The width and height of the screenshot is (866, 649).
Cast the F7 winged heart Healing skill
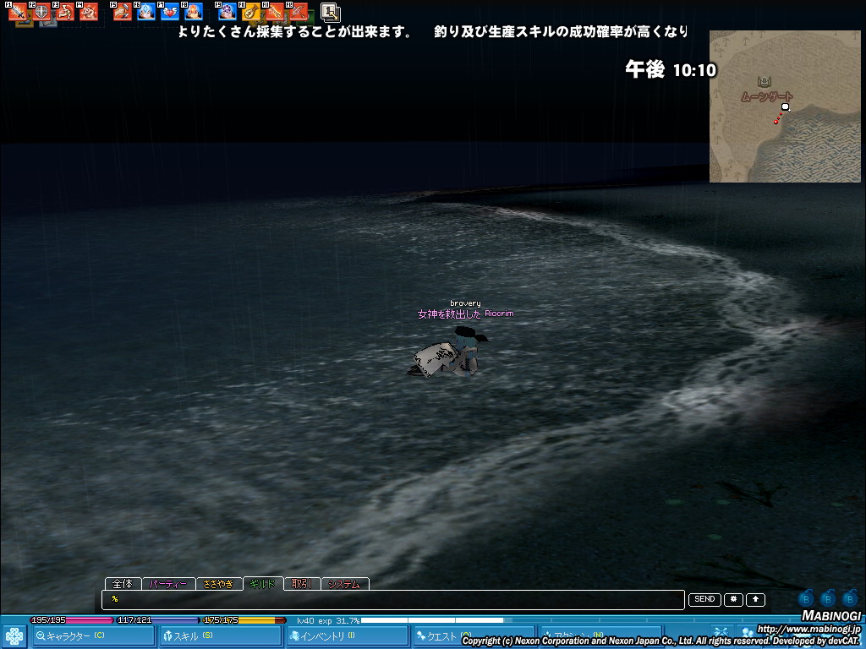tap(170, 12)
